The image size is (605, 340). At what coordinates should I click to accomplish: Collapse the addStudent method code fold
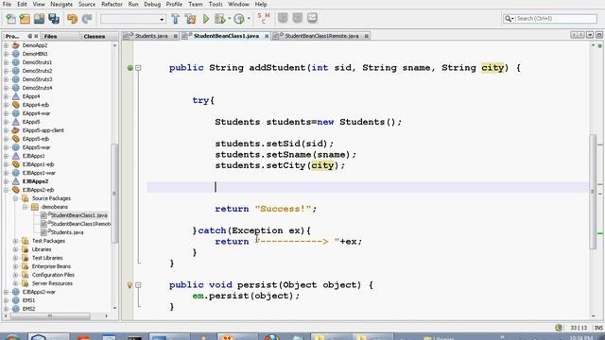[138, 68]
